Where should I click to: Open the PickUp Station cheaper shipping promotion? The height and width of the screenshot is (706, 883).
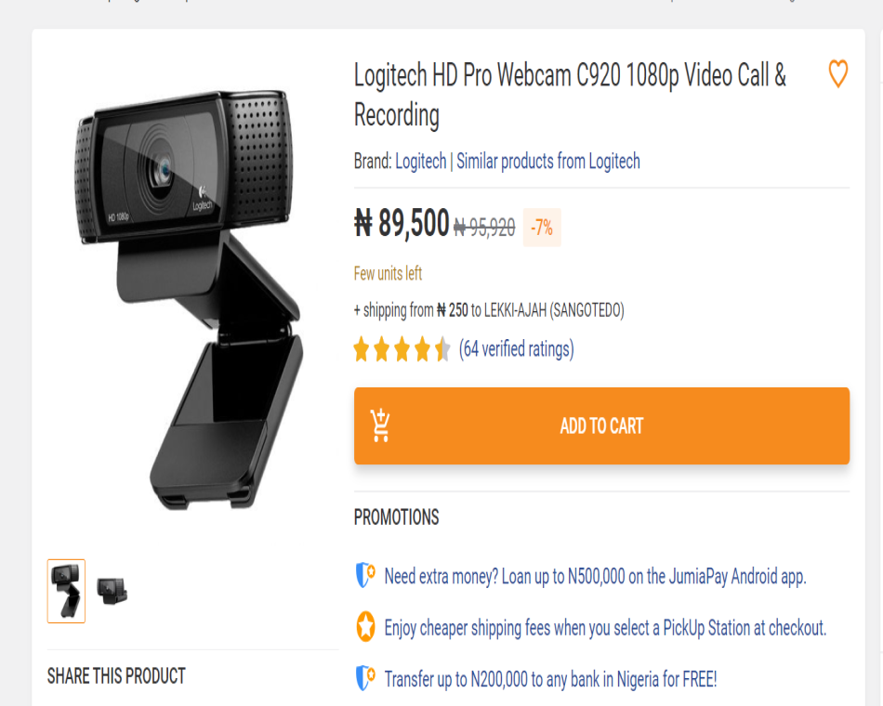point(605,628)
